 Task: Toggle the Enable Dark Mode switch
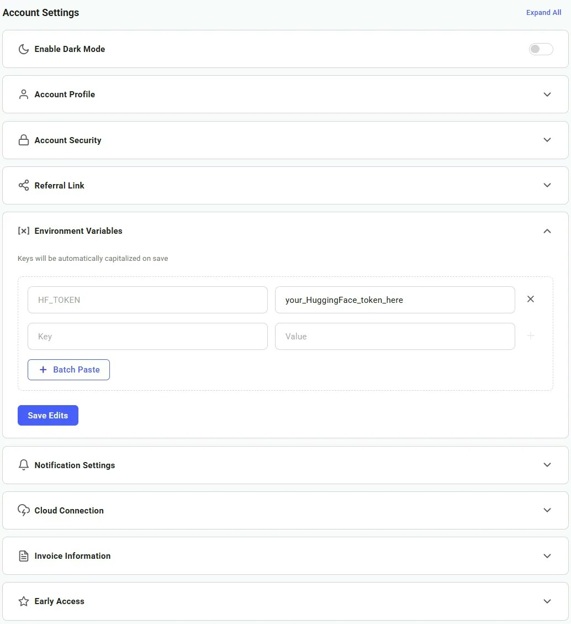pos(541,49)
